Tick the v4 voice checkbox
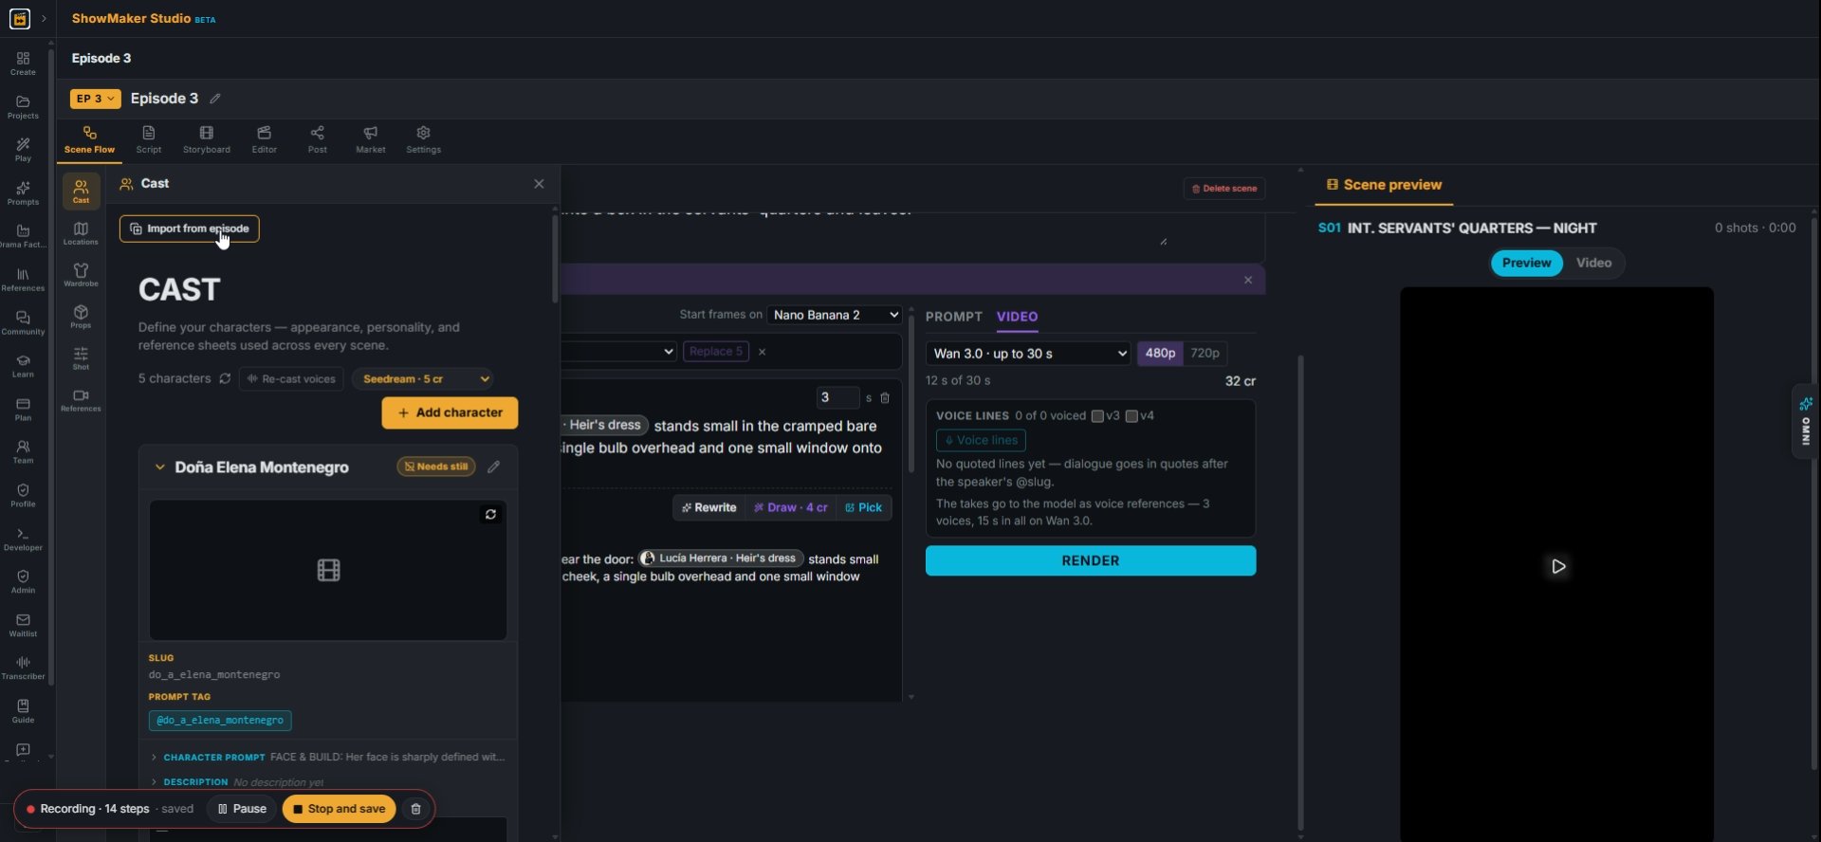This screenshot has width=1821, height=842. (x=1131, y=416)
